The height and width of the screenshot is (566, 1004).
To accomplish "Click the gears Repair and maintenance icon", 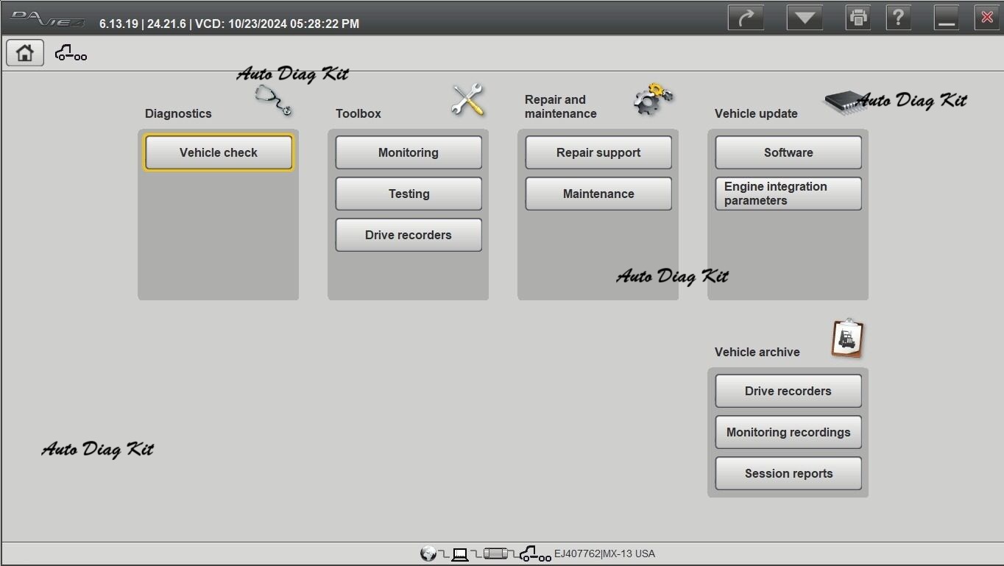I will point(653,100).
